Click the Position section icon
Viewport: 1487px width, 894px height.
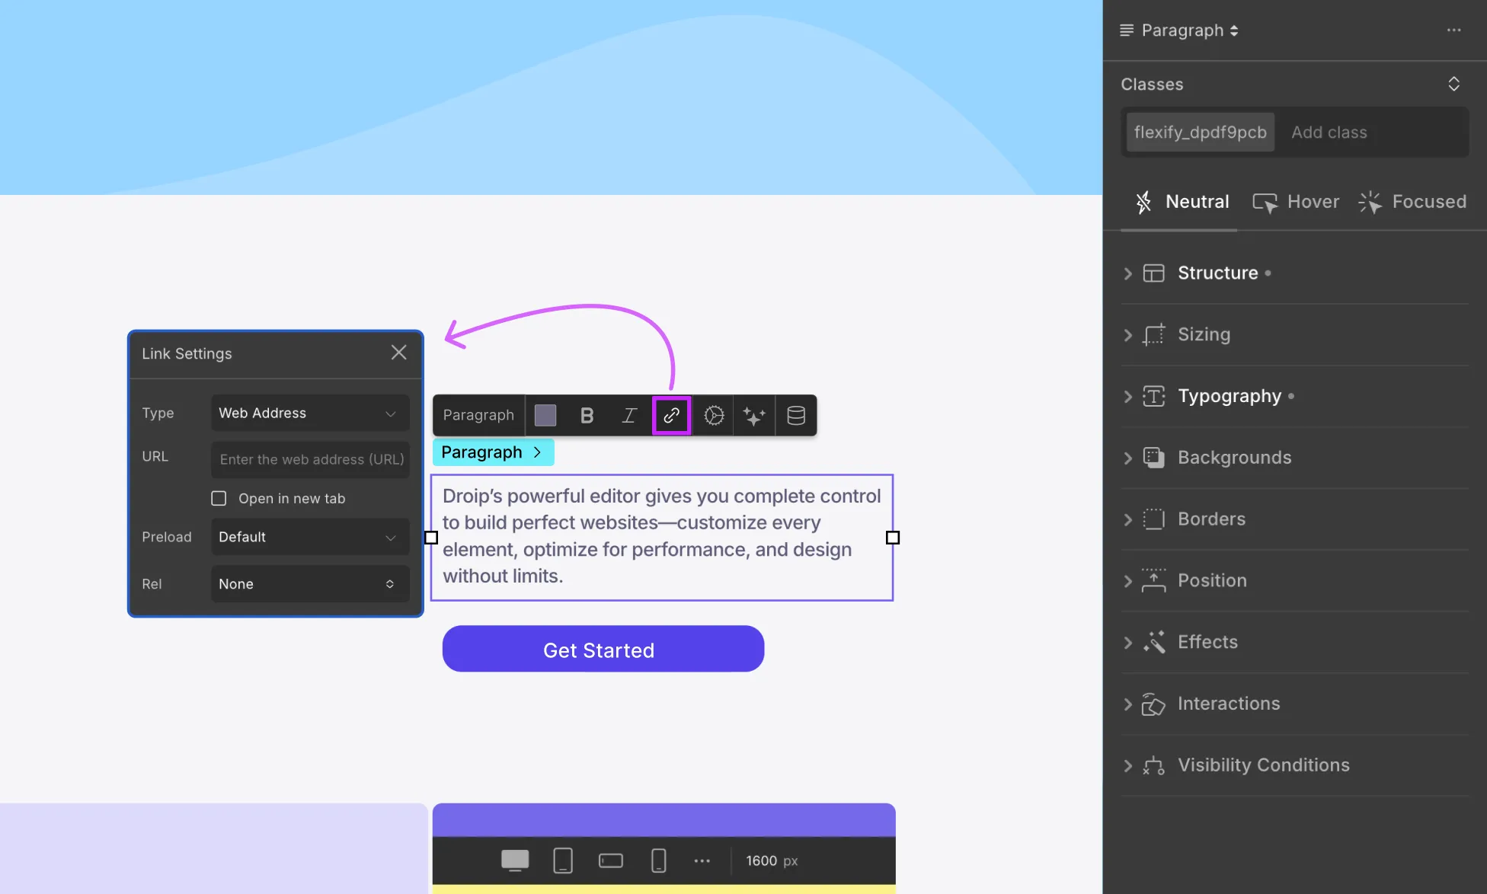[x=1153, y=580]
